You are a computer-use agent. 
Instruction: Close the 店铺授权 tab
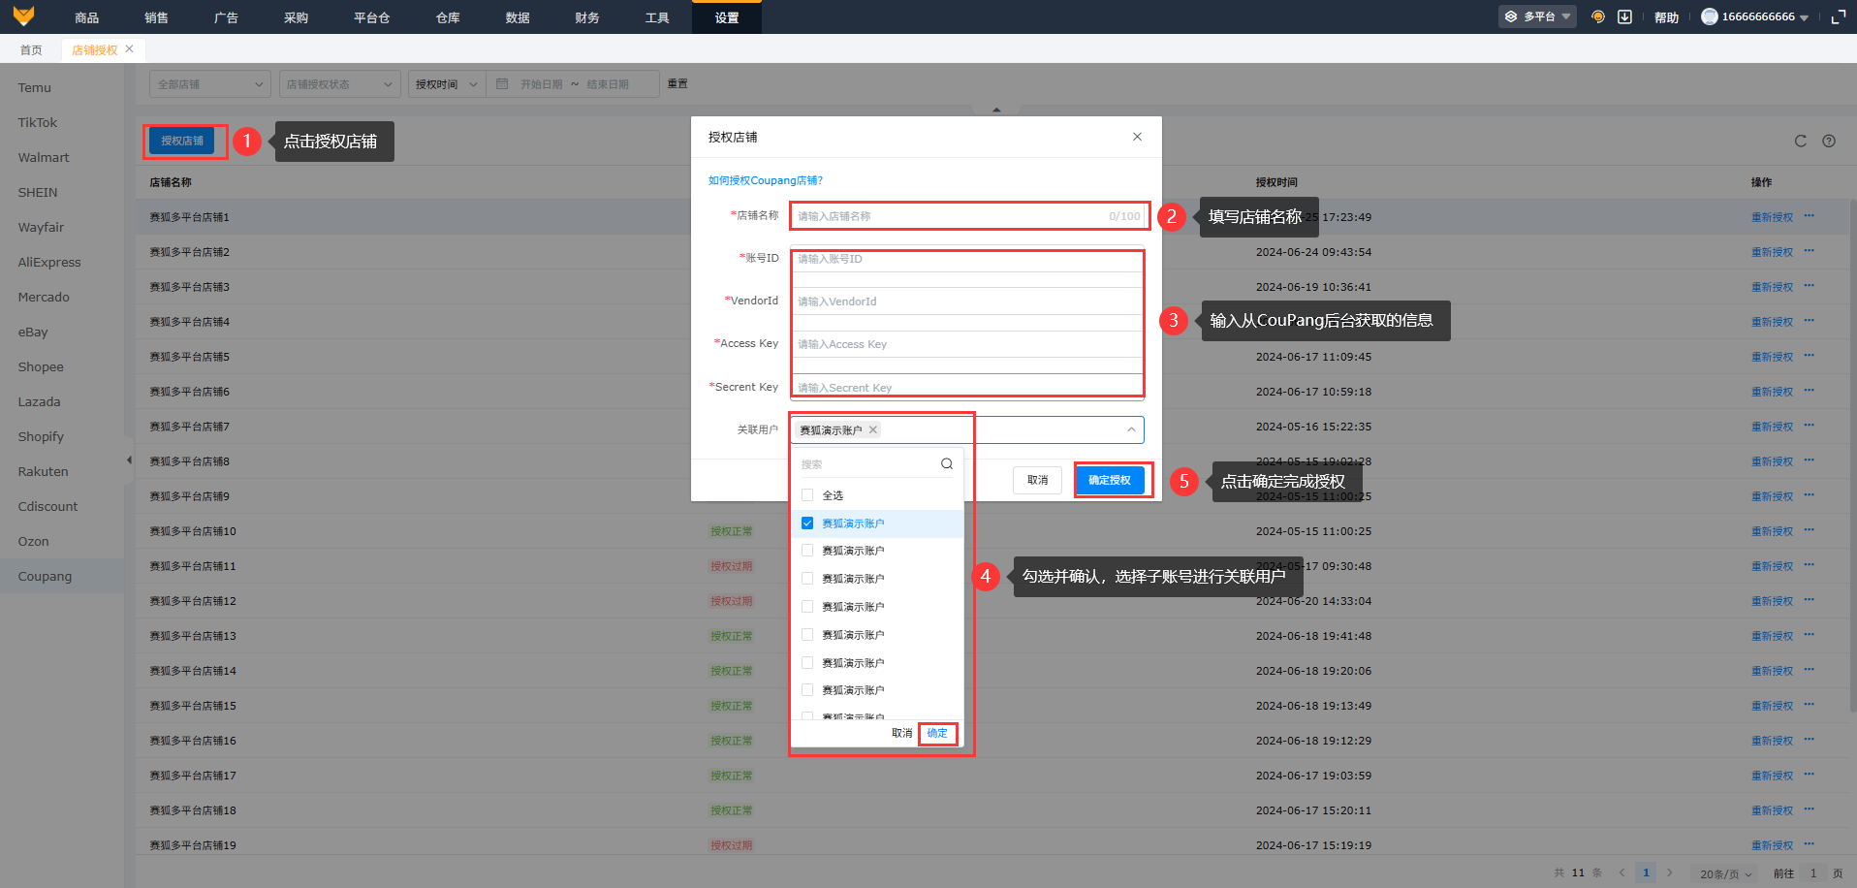coord(129,48)
